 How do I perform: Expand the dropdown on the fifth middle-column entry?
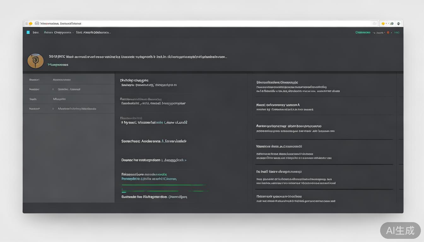[x=185, y=160]
